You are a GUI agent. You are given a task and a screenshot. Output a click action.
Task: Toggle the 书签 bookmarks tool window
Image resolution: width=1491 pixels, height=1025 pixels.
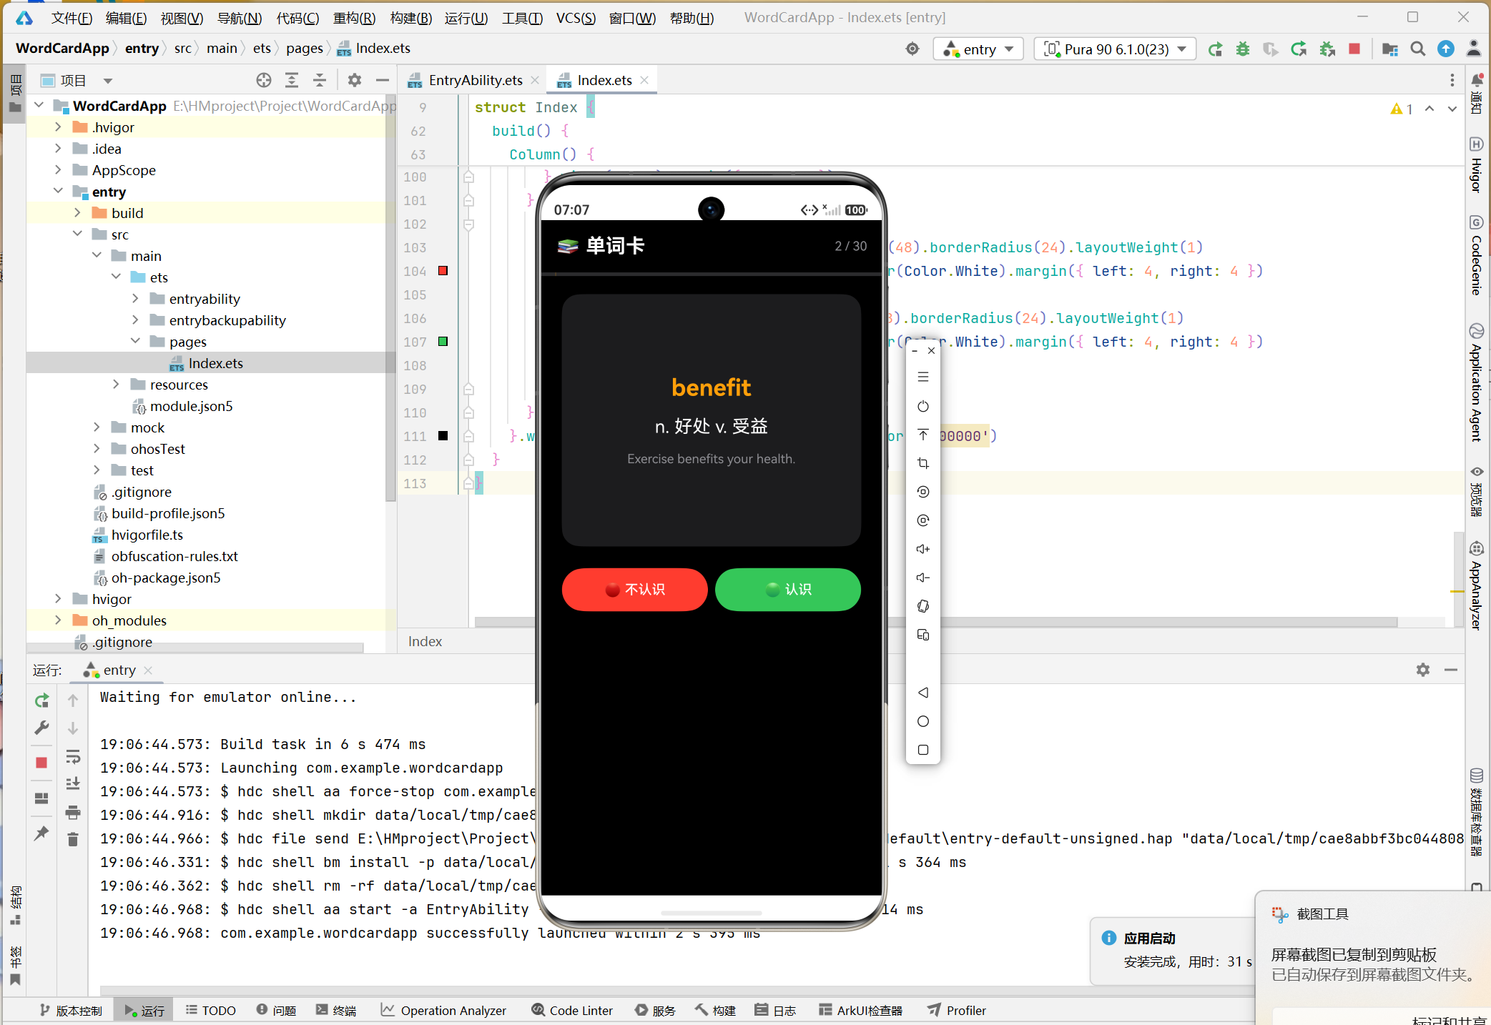coord(16,966)
